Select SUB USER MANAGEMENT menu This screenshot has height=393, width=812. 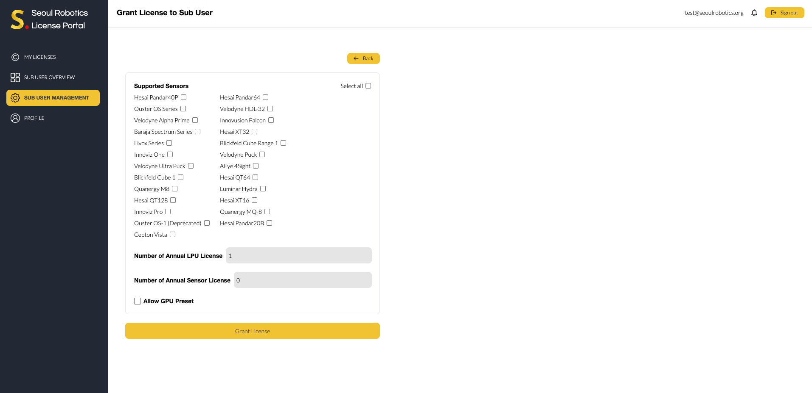pyautogui.click(x=53, y=98)
